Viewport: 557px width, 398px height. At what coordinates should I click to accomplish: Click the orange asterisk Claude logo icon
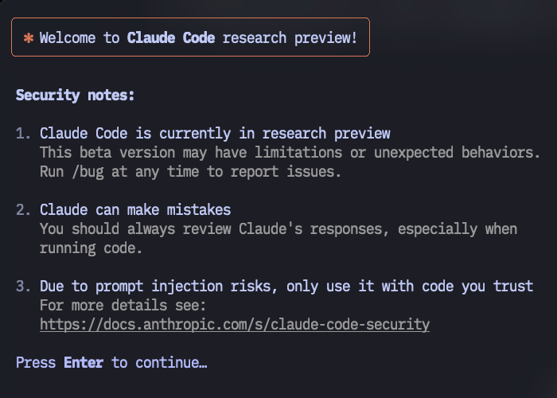(x=29, y=37)
